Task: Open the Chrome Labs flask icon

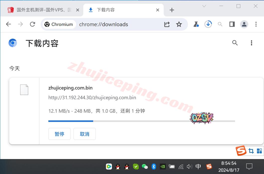Action: 196,24
